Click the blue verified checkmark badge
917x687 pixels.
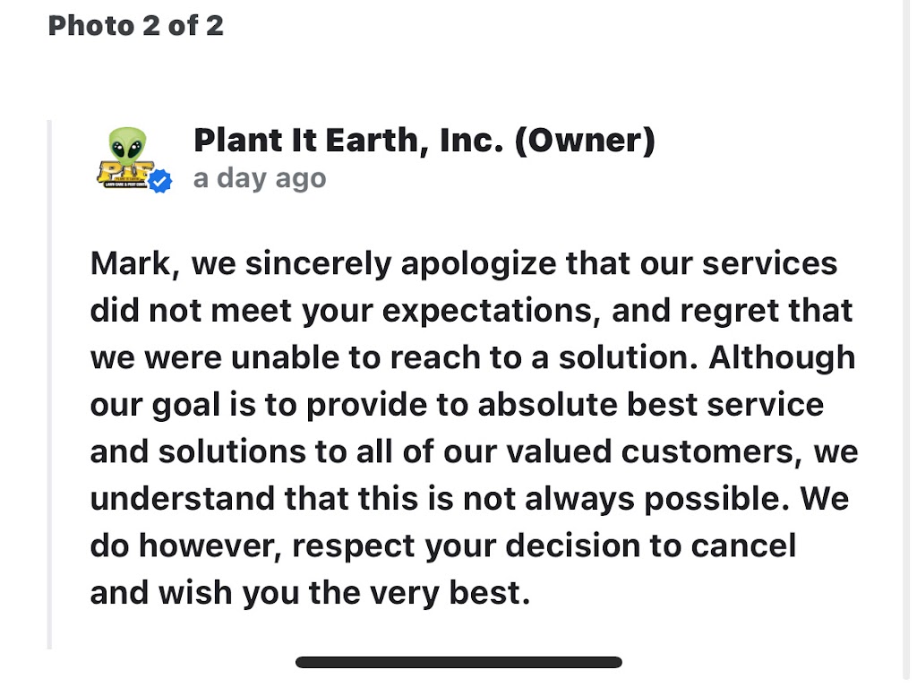click(x=161, y=182)
